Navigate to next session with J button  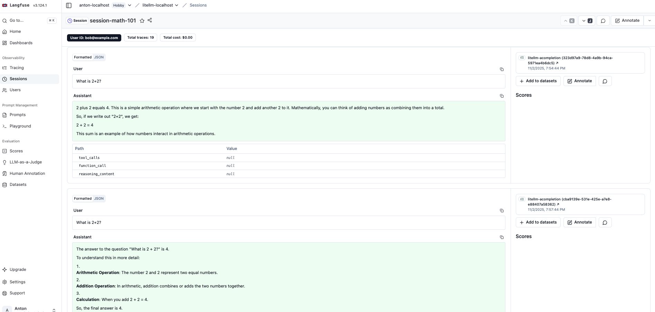click(x=587, y=21)
